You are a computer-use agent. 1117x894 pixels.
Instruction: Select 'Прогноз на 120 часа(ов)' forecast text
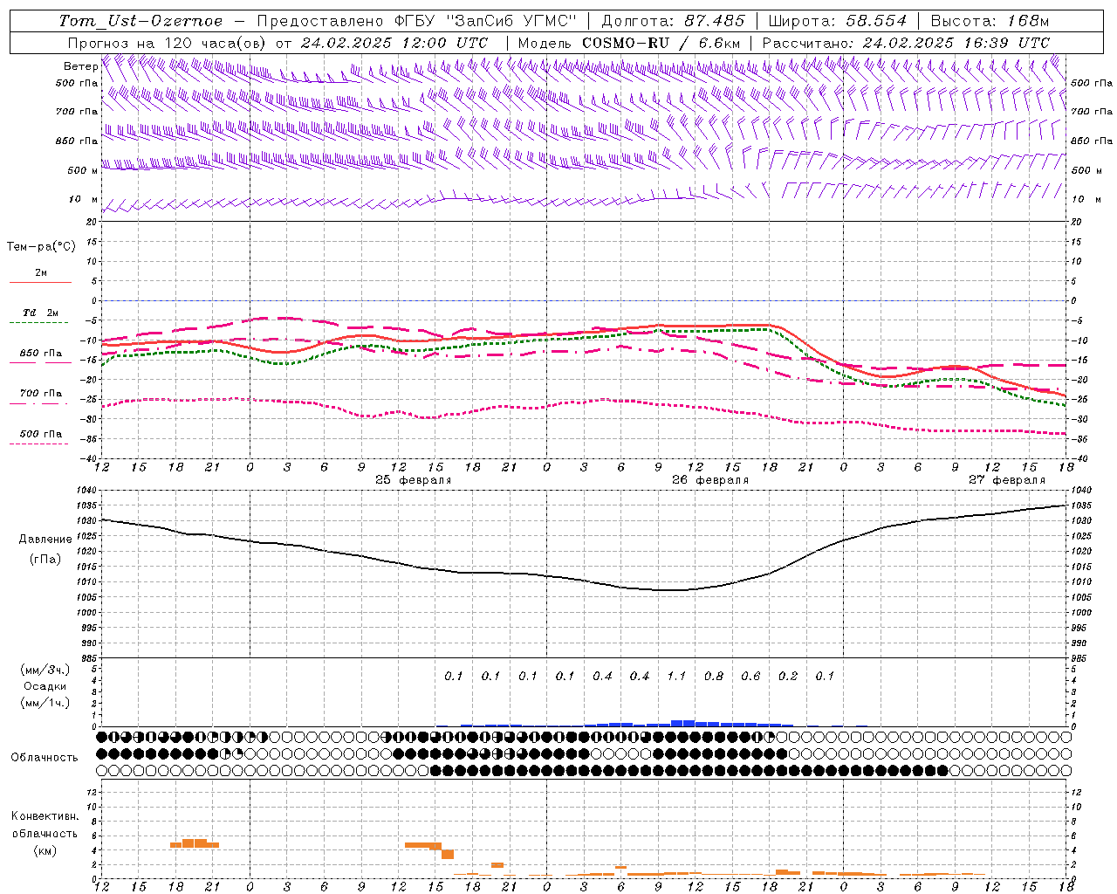pyautogui.click(x=167, y=43)
